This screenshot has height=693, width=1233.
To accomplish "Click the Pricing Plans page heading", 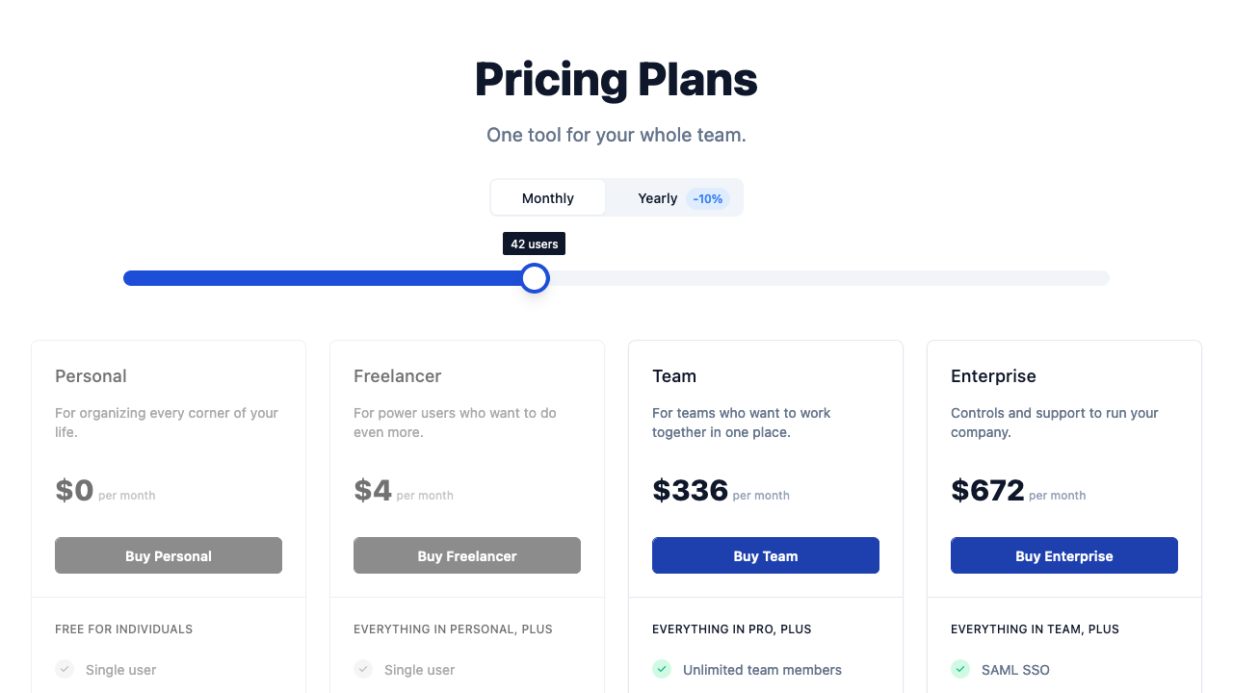I will [616, 80].
